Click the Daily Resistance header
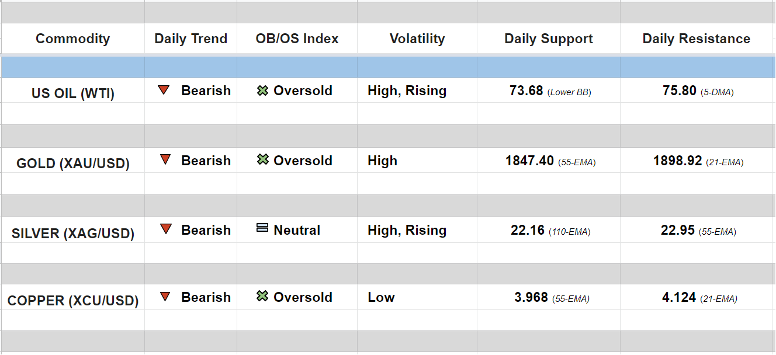 click(697, 39)
